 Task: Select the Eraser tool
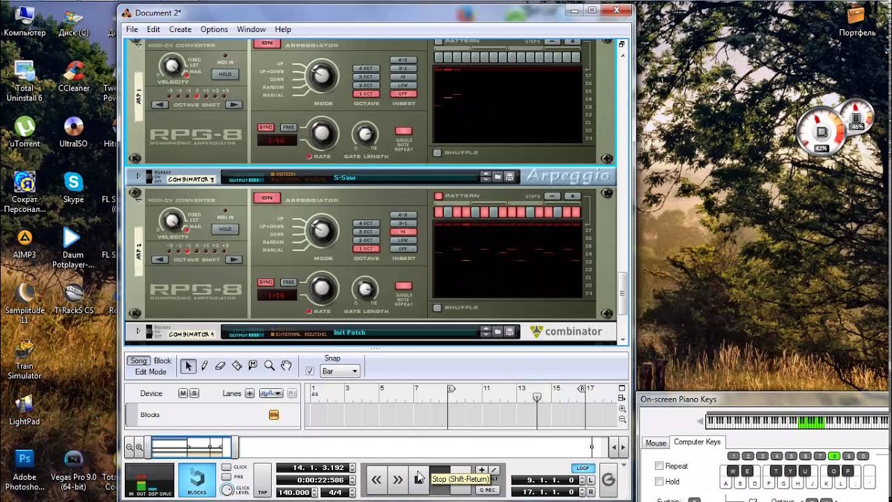pyautogui.click(x=220, y=366)
